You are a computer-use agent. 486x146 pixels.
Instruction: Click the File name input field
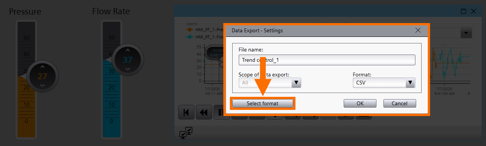click(x=327, y=60)
